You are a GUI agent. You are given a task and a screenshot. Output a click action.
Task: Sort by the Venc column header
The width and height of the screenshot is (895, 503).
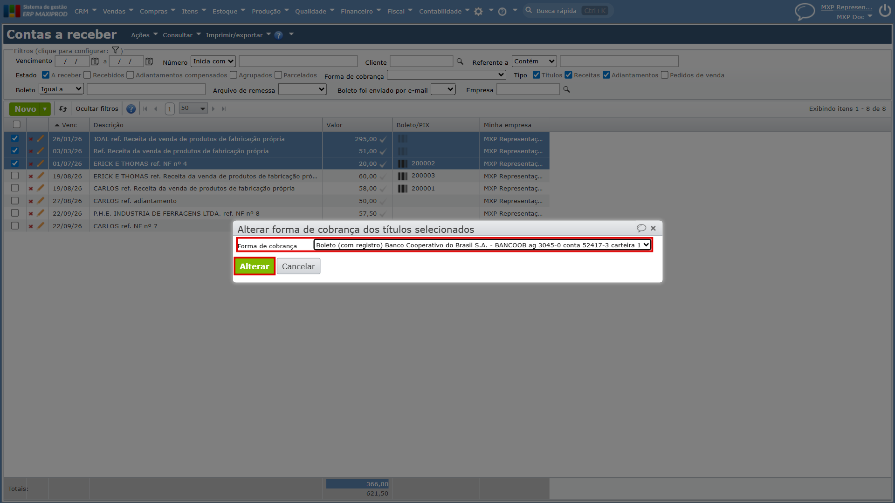(69, 125)
